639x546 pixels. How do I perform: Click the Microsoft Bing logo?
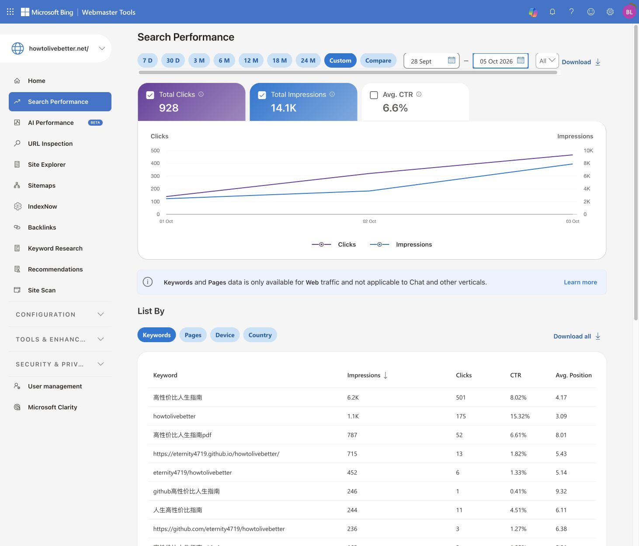point(47,12)
